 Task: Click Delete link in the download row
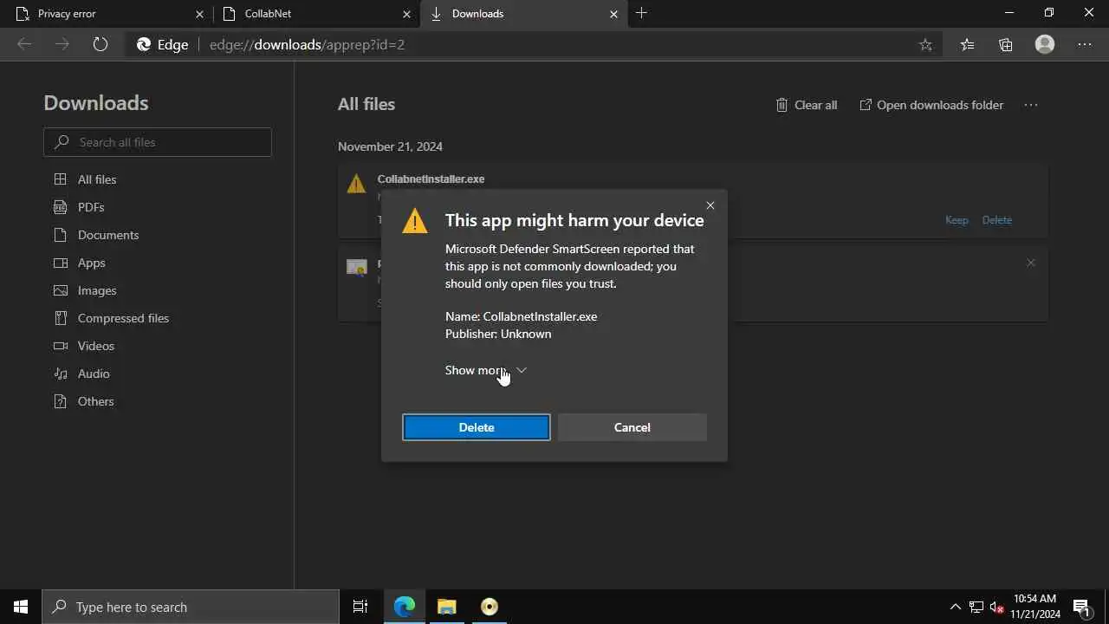pos(996,220)
